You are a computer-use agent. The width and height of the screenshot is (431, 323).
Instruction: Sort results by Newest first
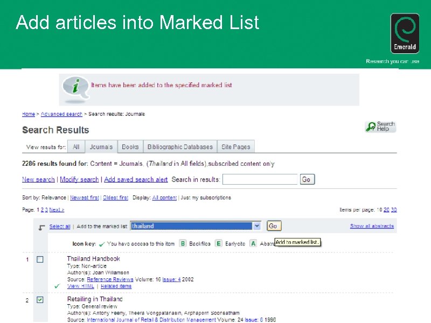tap(84, 197)
